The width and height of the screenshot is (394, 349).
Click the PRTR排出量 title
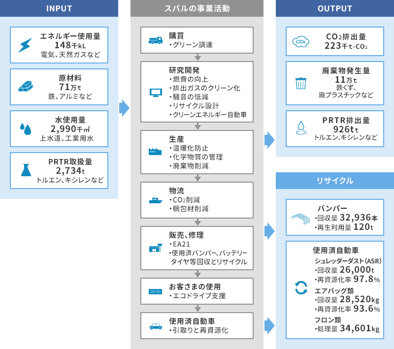[x=346, y=120]
